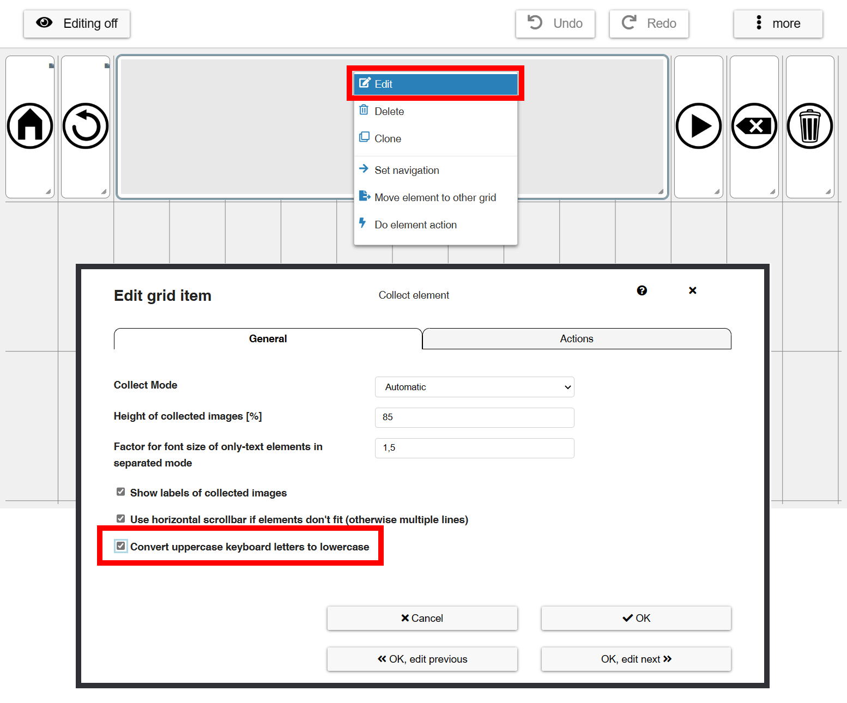Viewport: 847px width, 703px height.
Task: Click the resize handle of the backspace element
Action: click(x=773, y=192)
